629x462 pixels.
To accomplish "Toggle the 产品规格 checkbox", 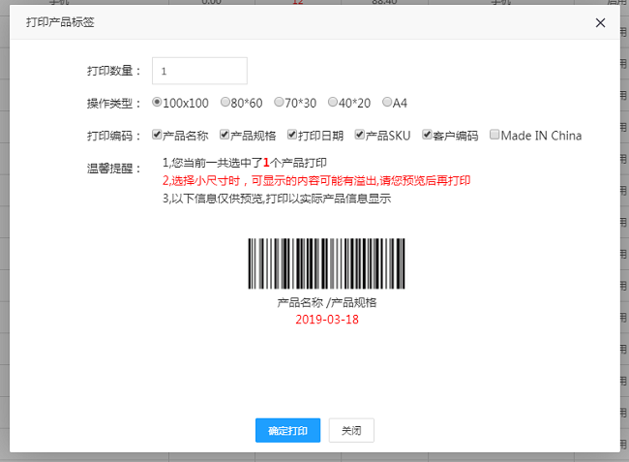I will click(x=225, y=135).
